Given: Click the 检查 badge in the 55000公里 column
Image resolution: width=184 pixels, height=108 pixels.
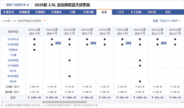Looking at the screenshot, I should (58, 43).
